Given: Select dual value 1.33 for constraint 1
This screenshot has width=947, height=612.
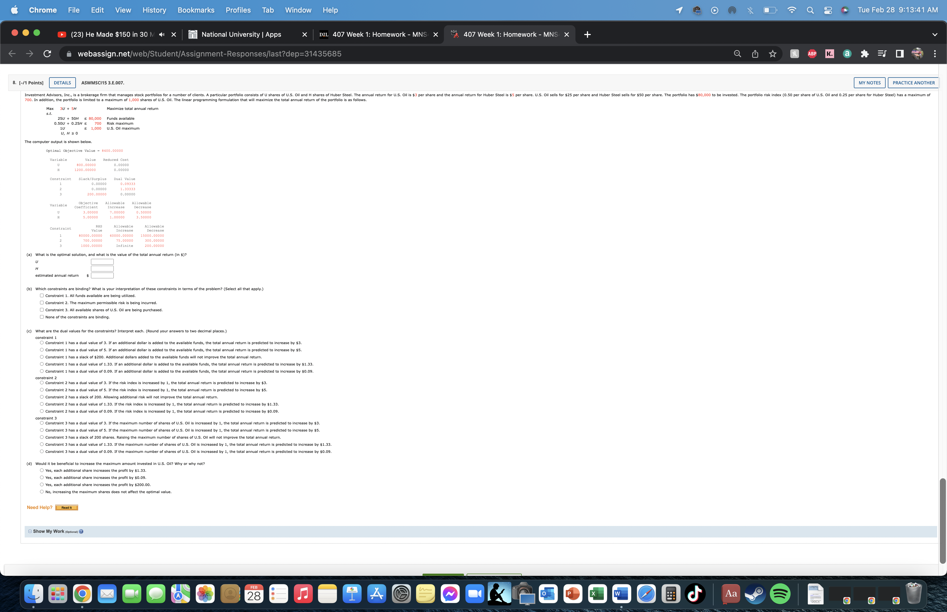Looking at the screenshot, I should pyautogui.click(x=43, y=364).
